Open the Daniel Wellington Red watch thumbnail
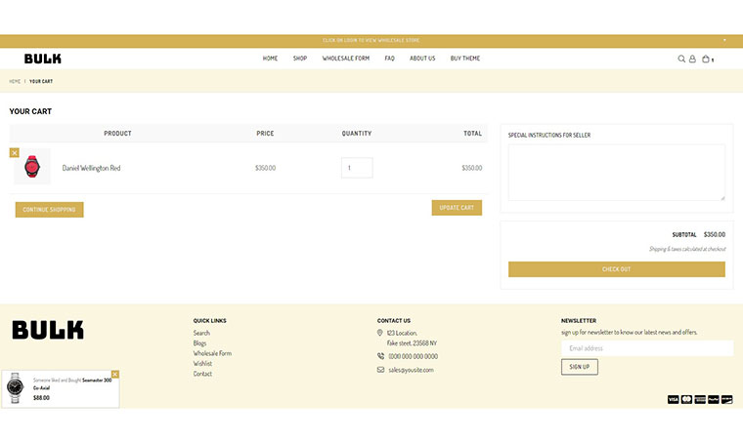 [32, 168]
